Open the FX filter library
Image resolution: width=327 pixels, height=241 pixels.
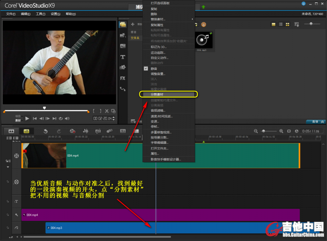pos(123,78)
